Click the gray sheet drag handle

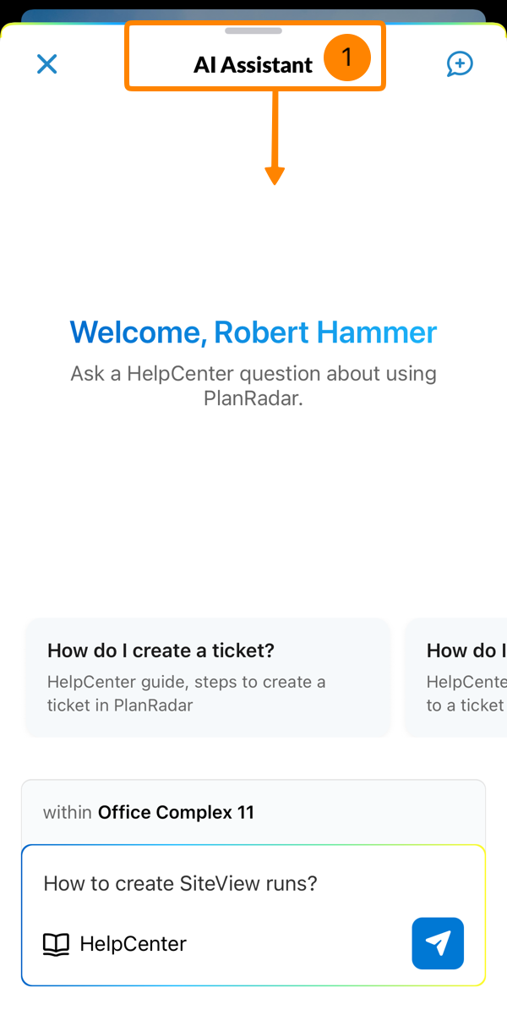[253, 31]
